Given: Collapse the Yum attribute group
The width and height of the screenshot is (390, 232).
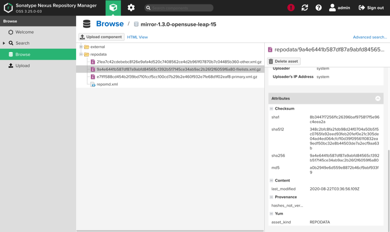Looking at the screenshot, I should [x=271, y=214].
